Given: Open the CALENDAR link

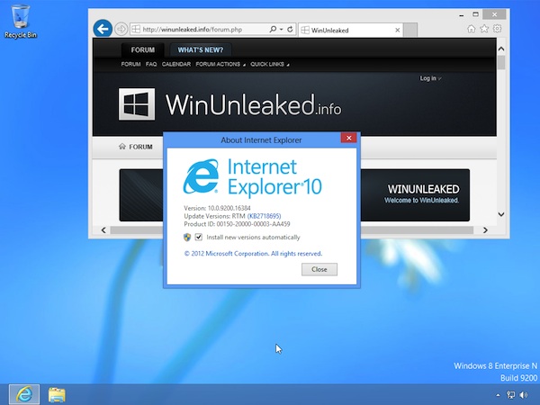Looking at the screenshot, I should [176, 64].
